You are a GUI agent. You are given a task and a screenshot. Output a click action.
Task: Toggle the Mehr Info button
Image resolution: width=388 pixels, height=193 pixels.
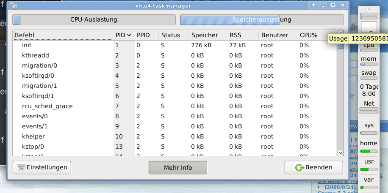[x=178, y=168]
